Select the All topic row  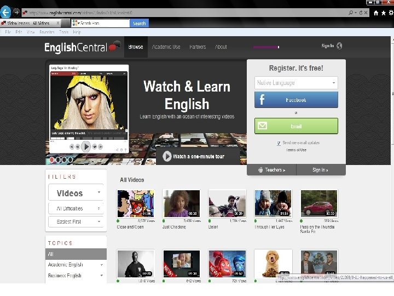coord(76,254)
